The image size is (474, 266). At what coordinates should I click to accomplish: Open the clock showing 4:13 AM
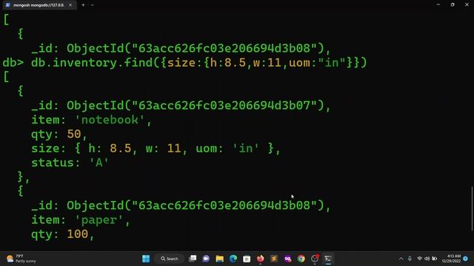point(451,259)
